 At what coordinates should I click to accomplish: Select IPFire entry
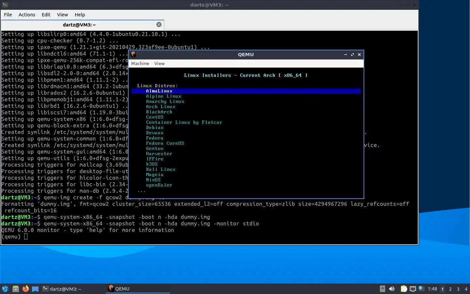(x=155, y=159)
